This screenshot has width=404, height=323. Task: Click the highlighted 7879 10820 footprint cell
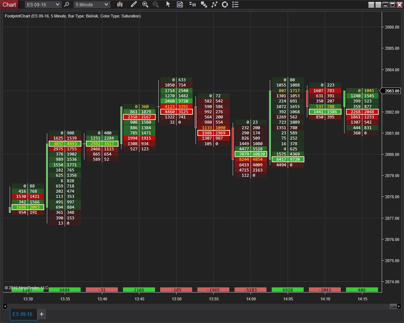251,154
